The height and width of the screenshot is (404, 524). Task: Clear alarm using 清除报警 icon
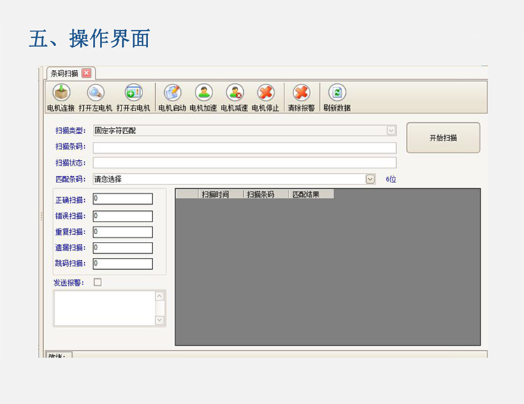(301, 93)
